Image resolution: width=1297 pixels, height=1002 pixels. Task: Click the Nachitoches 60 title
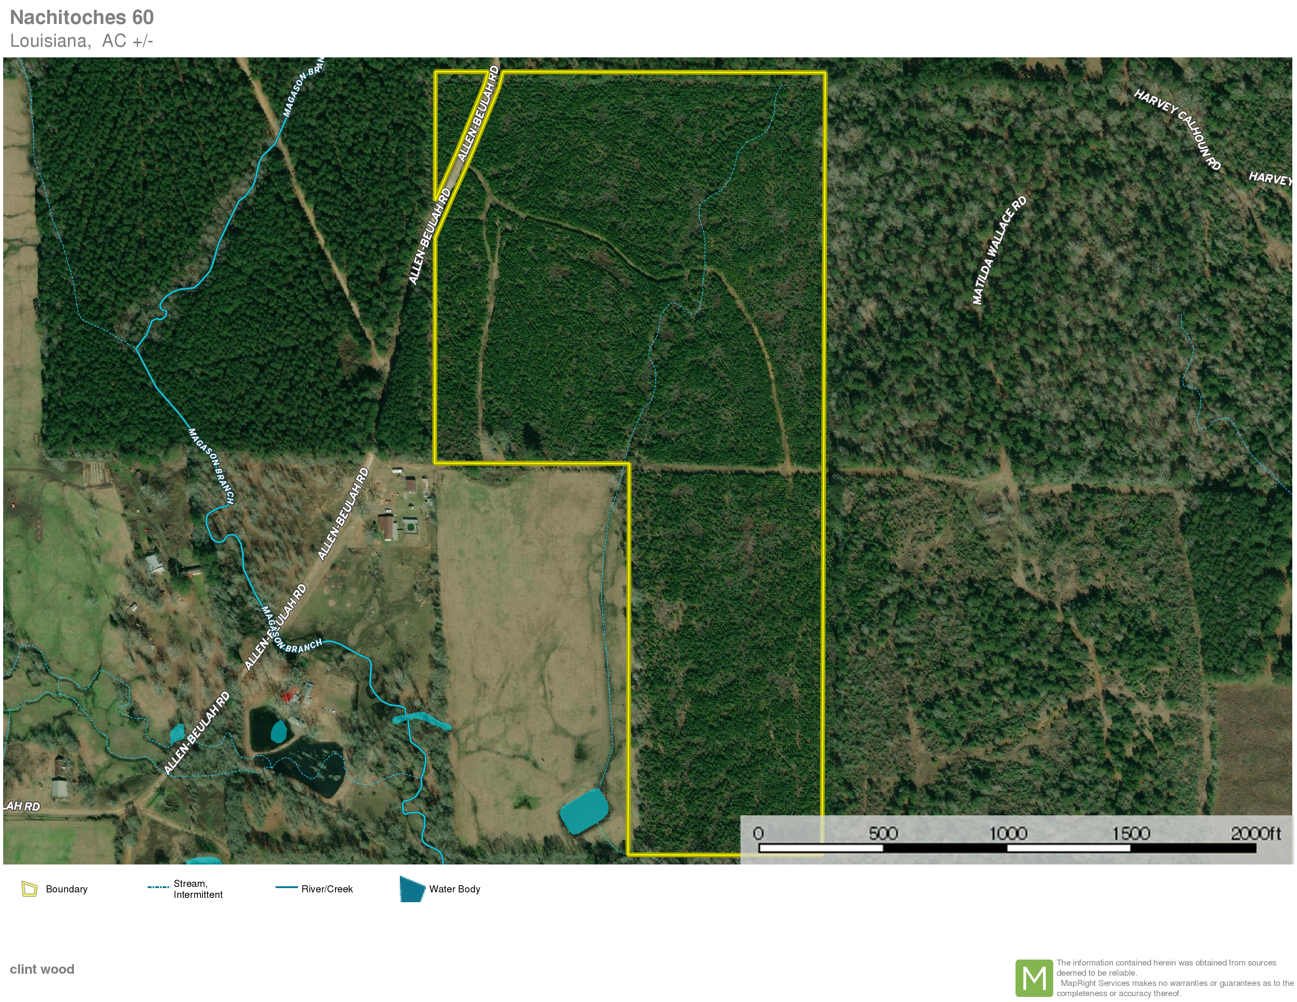(x=82, y=17)
